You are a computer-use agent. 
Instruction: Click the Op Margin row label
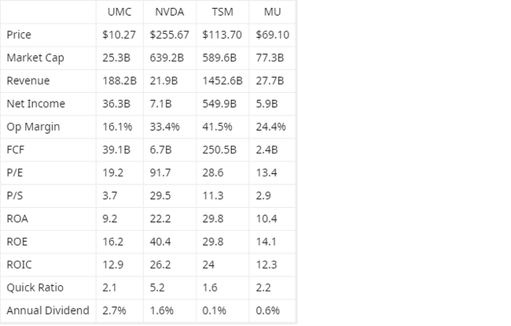point(33,126)
